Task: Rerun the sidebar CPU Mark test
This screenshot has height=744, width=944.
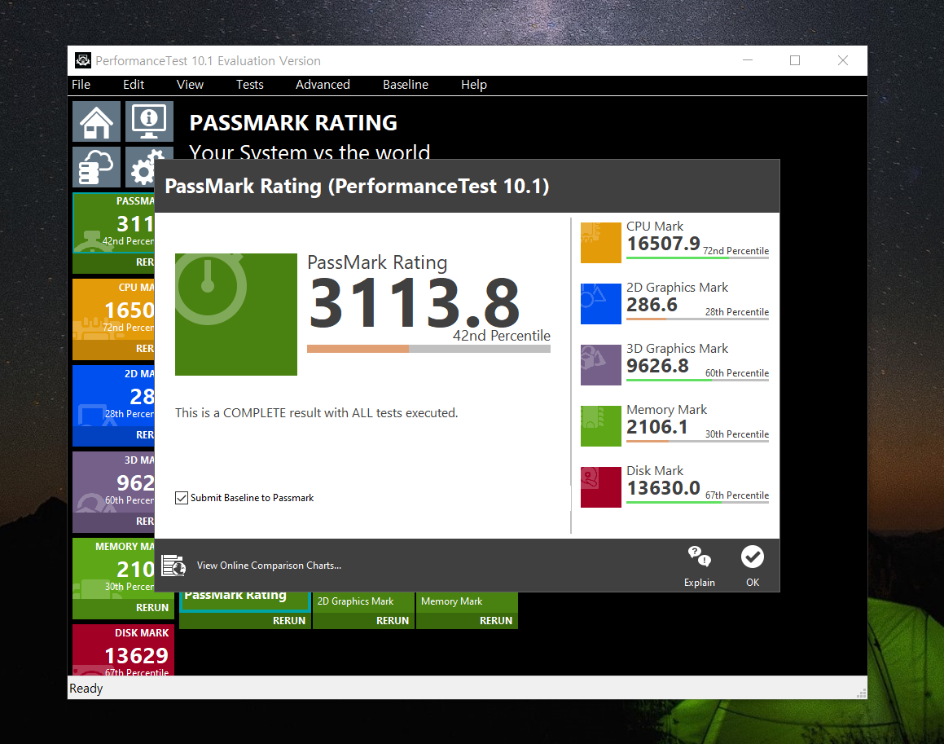Action: [x=144, y=348]
